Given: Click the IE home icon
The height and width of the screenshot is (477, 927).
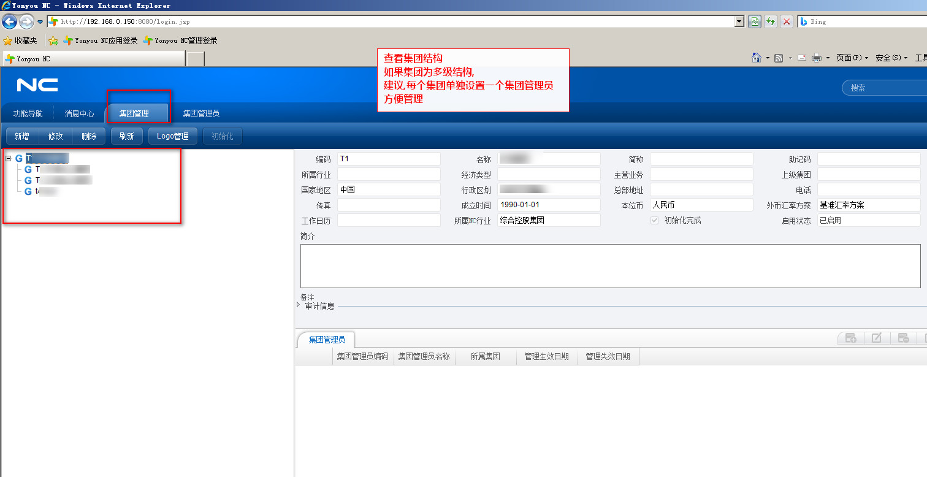Looking at the screenshot, I should [x=757, y=58].
